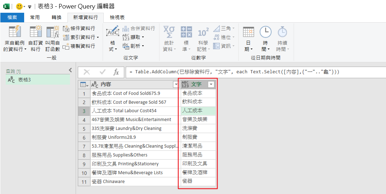Click the highlighted 文字 cell '人工成本'
This screenshot has height=194, width=386.
pos(199,111)
